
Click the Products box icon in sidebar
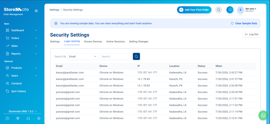[x=7, y=68]
